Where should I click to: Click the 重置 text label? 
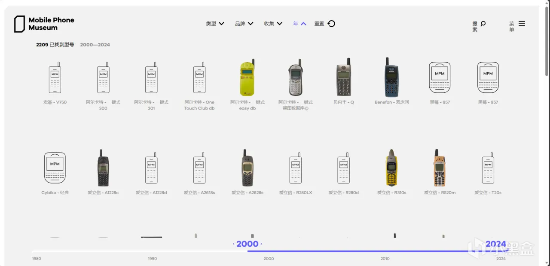319,24
